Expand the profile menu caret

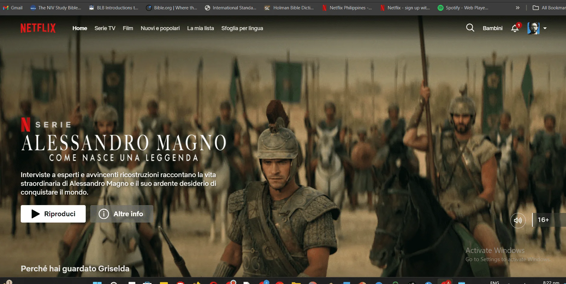545,28
